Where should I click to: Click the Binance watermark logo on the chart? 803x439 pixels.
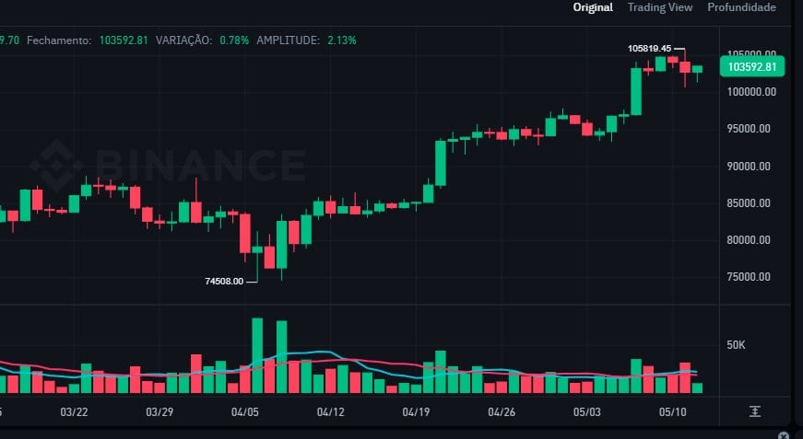pyautogui.click(x=167, y=164)
